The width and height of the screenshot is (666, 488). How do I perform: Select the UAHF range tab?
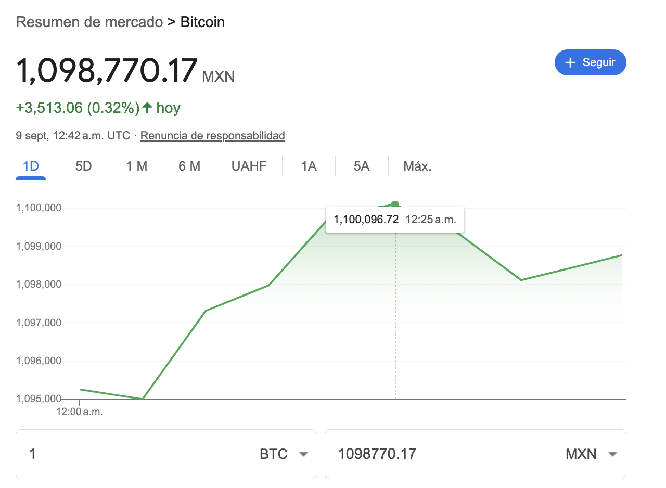(249, 166)
